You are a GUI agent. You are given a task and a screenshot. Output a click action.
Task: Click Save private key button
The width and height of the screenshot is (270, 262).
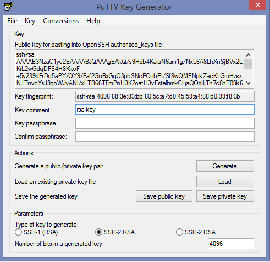pos(225,197)
